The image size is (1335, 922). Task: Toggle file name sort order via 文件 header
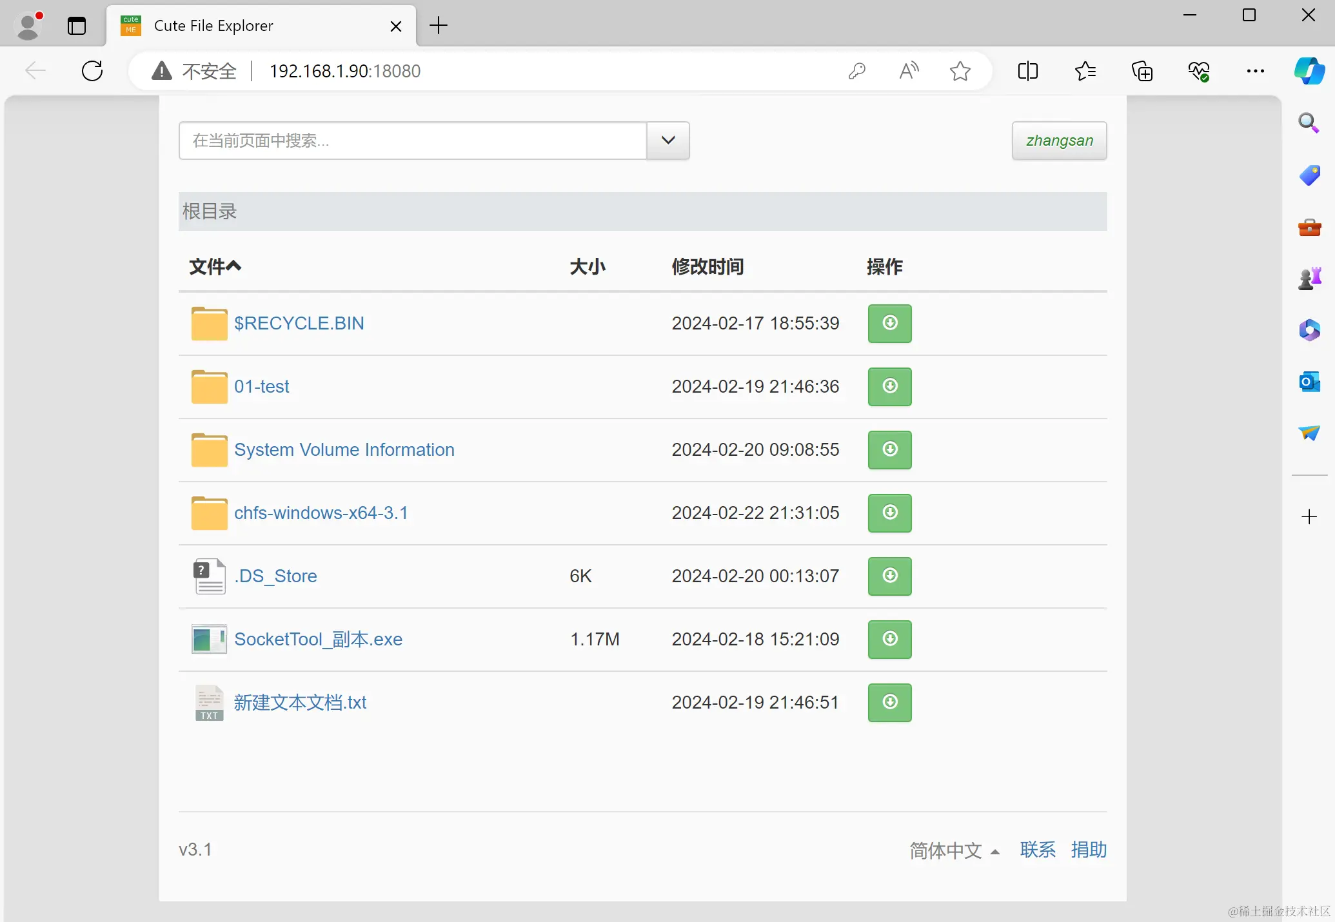pos(215,266)
